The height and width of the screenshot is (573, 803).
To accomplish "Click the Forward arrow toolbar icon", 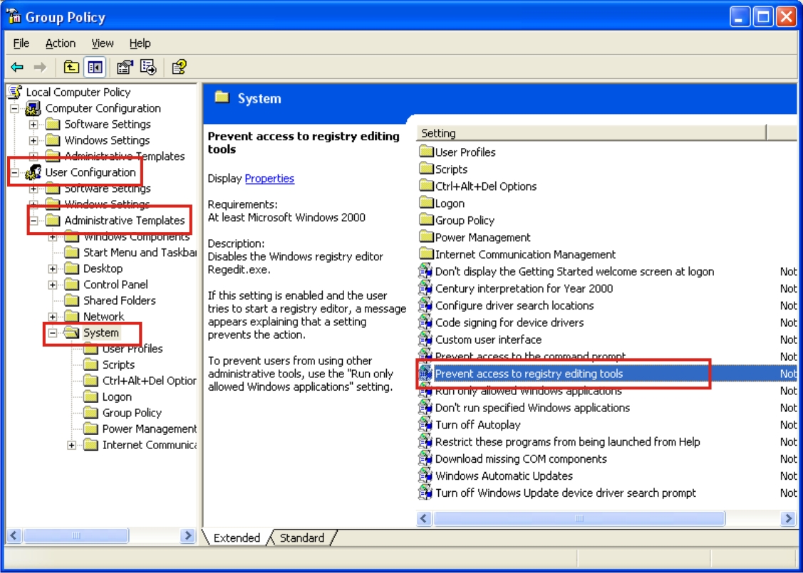I will pyautogui.click(x=40, y=67).
